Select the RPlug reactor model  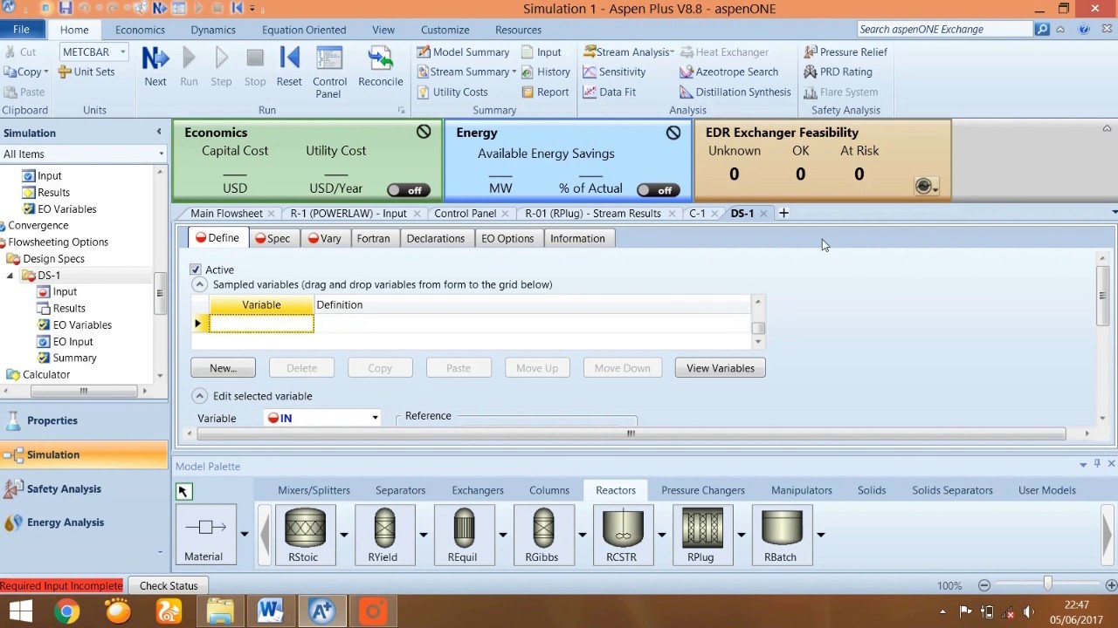point(701,535)
